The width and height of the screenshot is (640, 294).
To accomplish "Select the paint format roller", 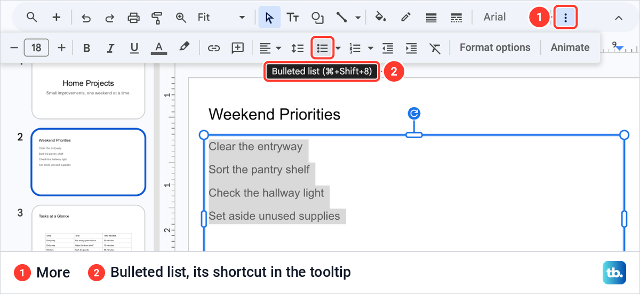I will click(x=157, y=18).
